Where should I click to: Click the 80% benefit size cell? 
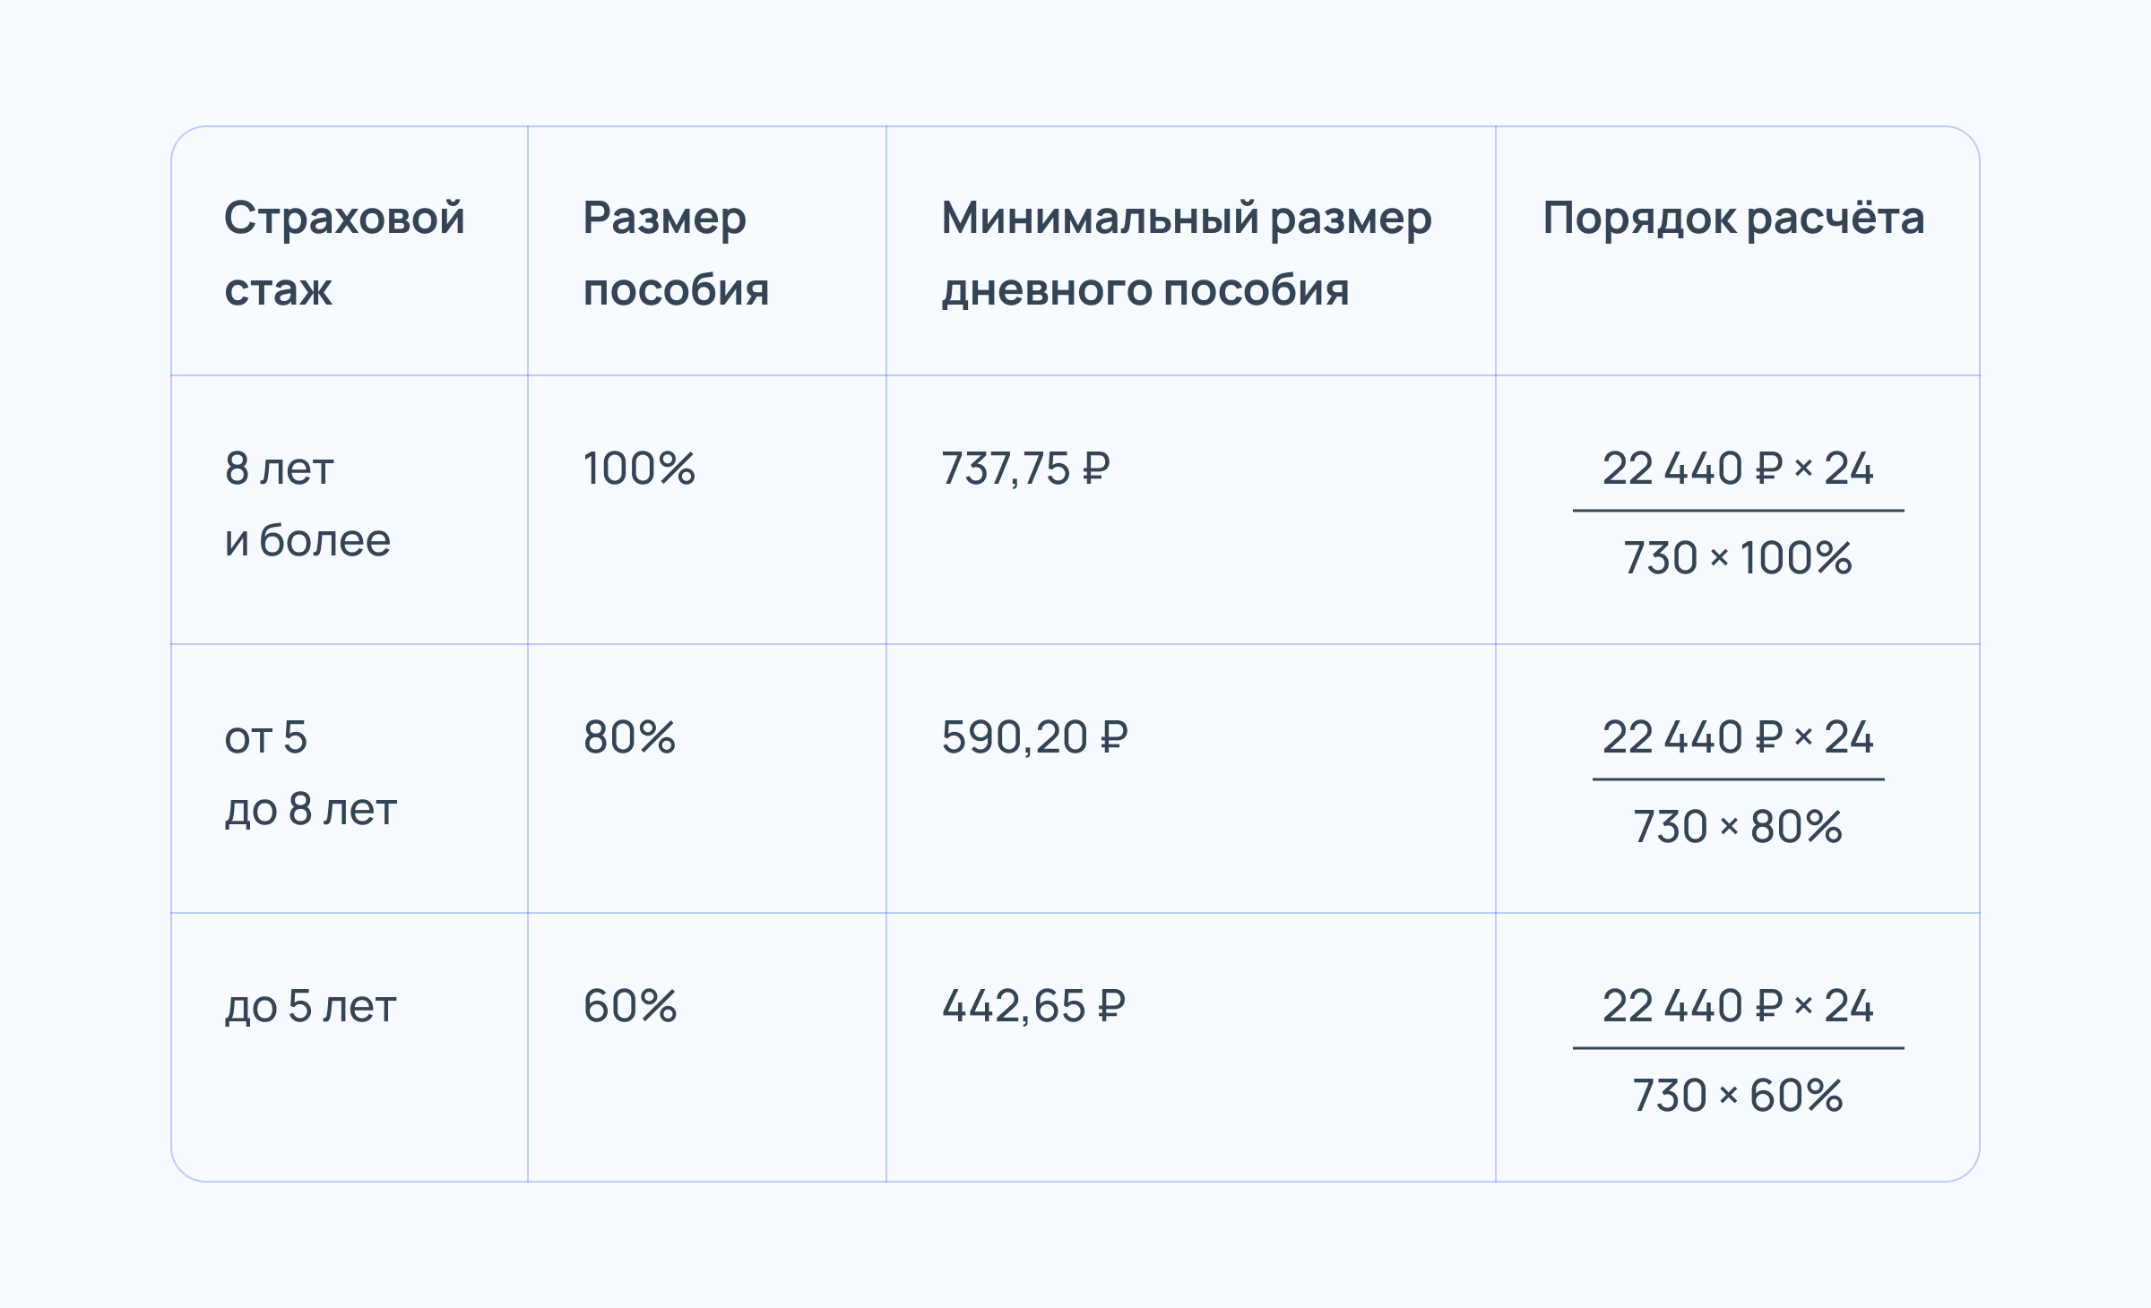(x=629, y=737)
